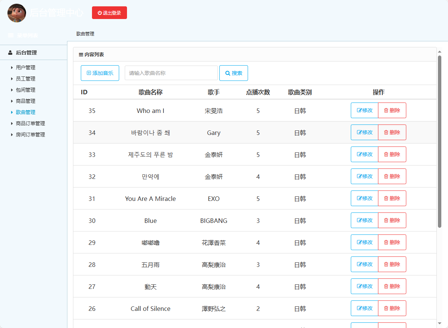
Task: Click the menu list icon beside 菜单列表
Action: 10,35
